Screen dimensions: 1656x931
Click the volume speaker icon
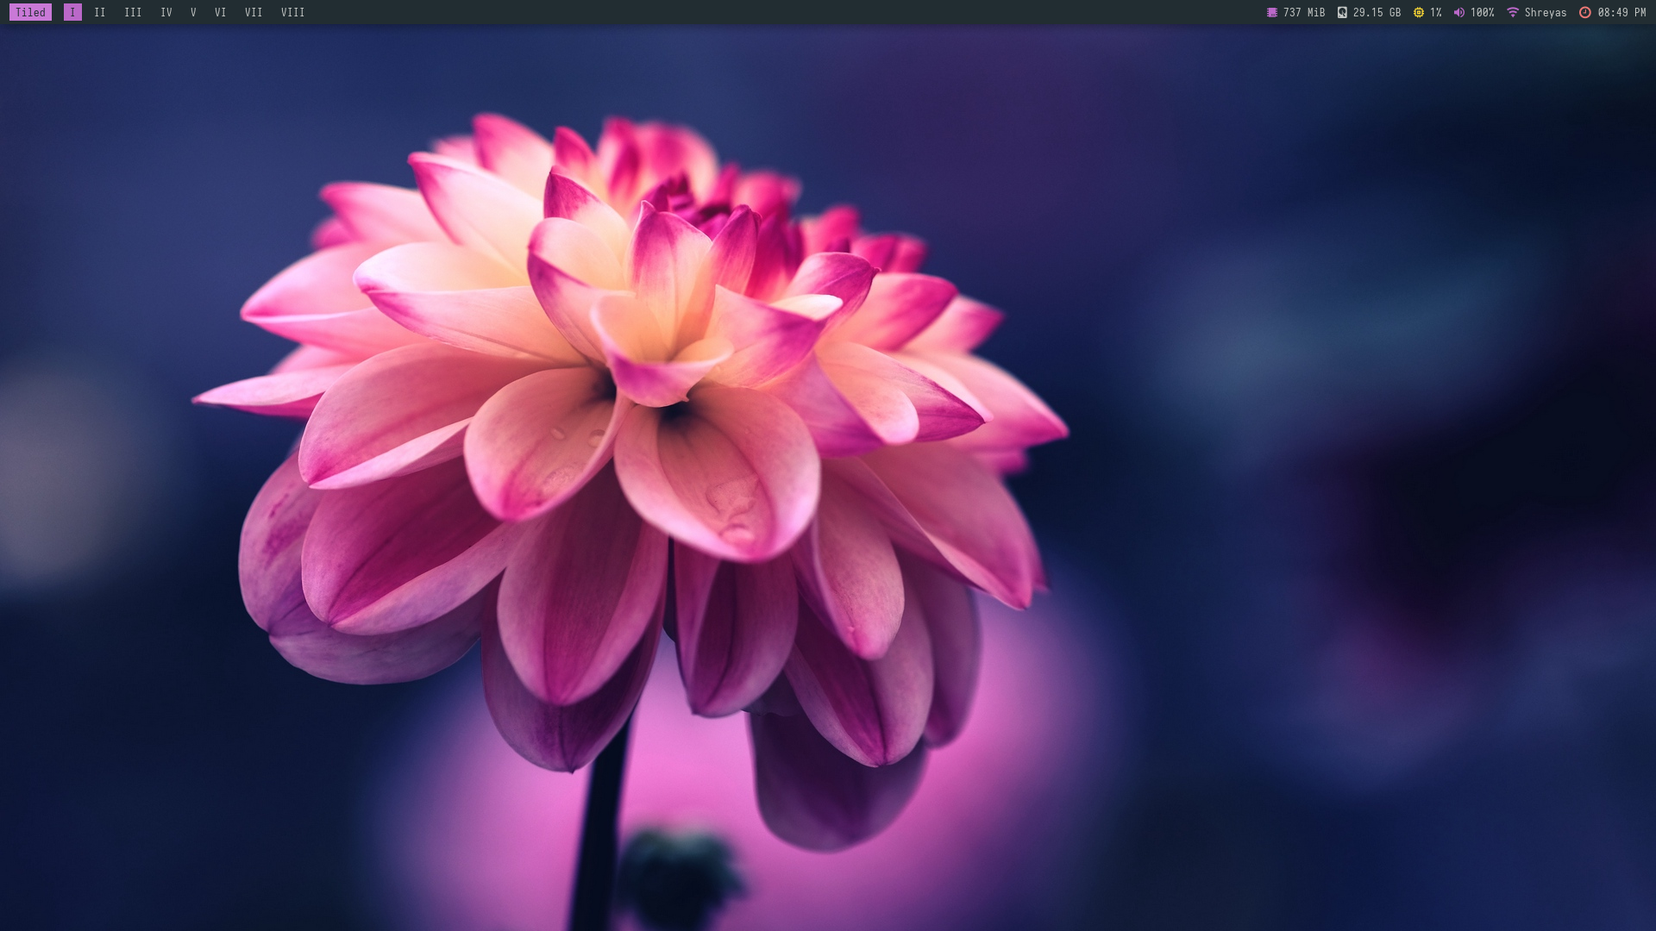(x=1458, y=12)
